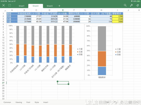Open the Style menu

(x=37, y=102)
